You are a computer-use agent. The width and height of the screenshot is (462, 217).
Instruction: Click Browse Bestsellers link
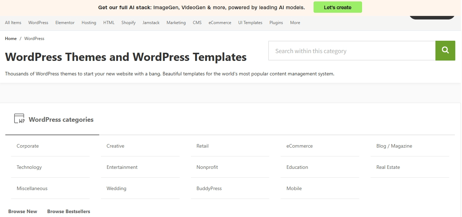[69, 211]
